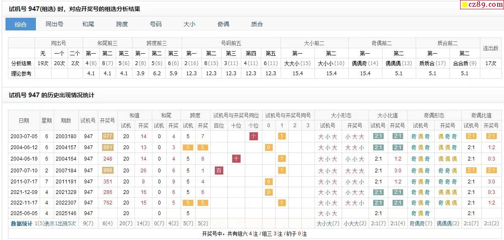Click the 质质合(17) result cell
Image resolution: width=504 pixels, height=240 pixels.
click(432, 63)
